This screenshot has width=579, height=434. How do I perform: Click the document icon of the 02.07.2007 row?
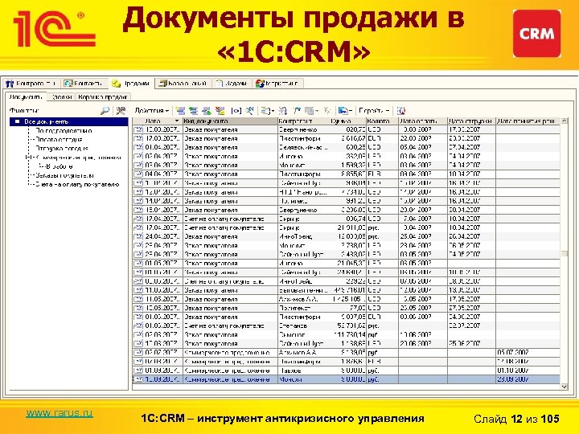pyautogui.click(x=138, y=353)
